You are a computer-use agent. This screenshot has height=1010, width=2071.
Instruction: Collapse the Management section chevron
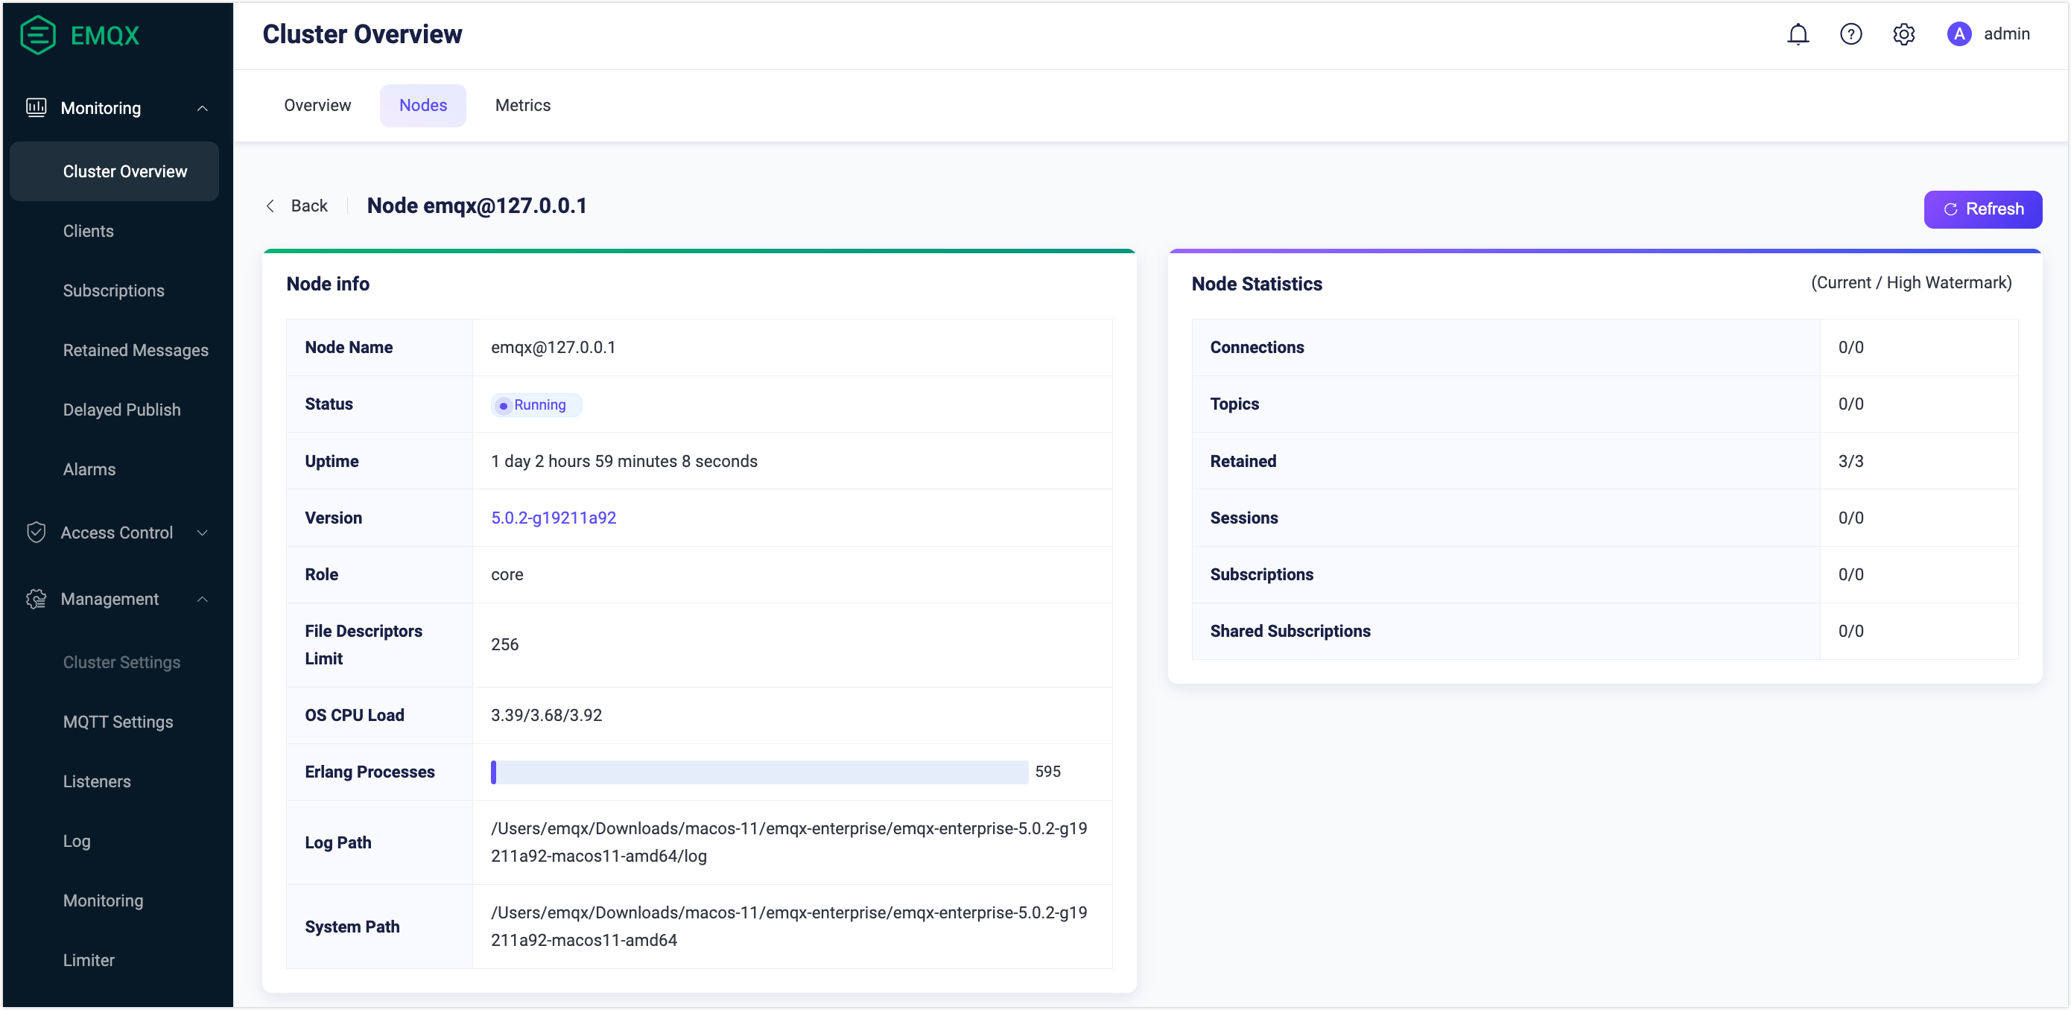click(203, 599)
